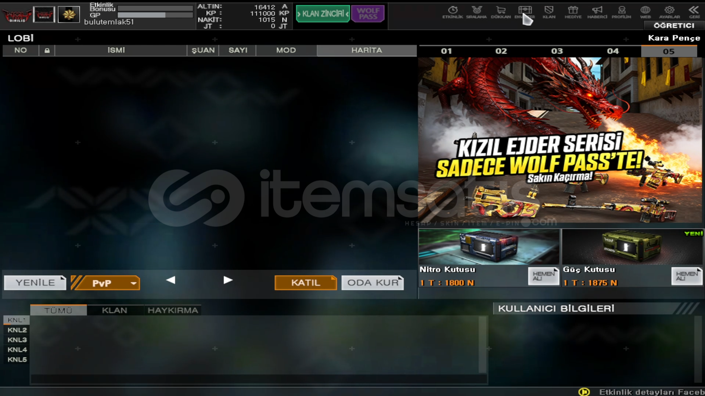Sort room list by lock column

[x=47, y=50]
